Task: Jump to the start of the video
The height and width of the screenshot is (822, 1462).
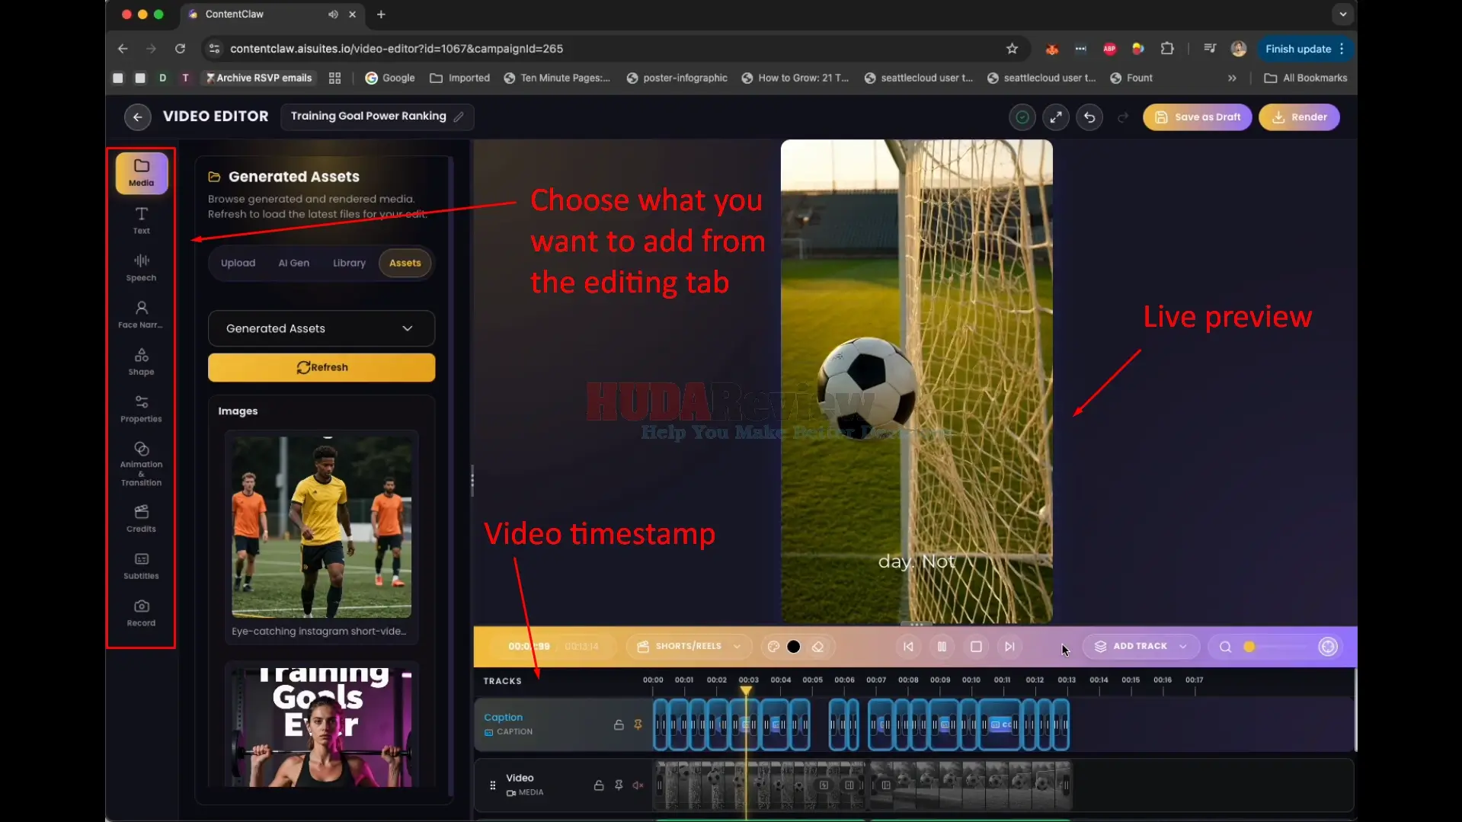Action: (x=908, y=647)
